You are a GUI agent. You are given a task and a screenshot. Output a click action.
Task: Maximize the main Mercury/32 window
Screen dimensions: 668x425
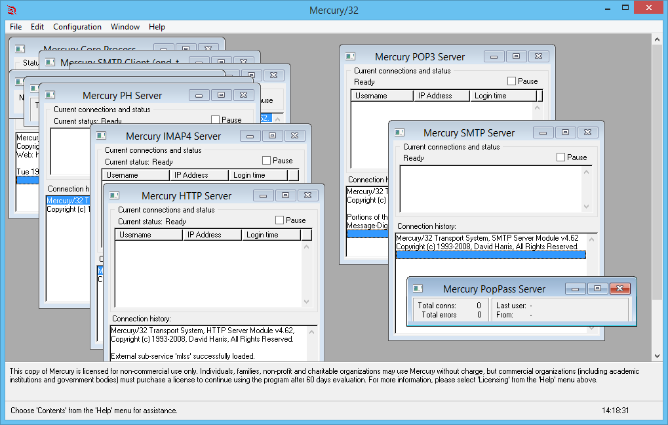pyautogui.click(x=625, y=8)
